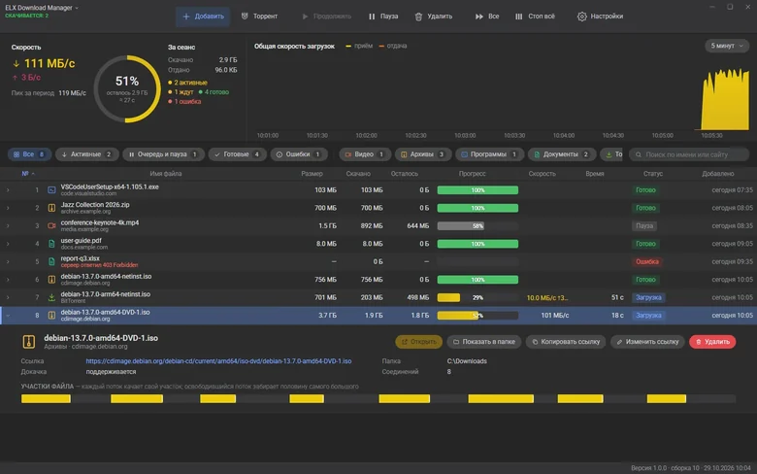Screen dimensions: 757x474
Task: Filter by Программы category
Action: [489, 154]
